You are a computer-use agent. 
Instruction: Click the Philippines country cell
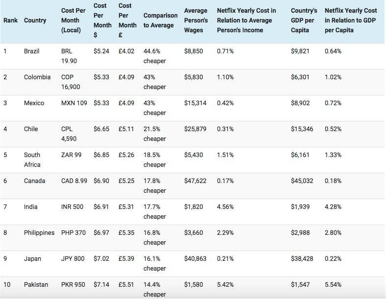coord(39,233)
